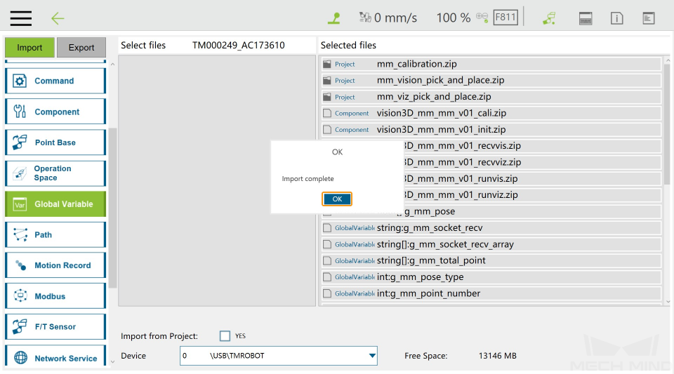
Task: Click the robot joystick status icon
Action: tap(334, 18)
